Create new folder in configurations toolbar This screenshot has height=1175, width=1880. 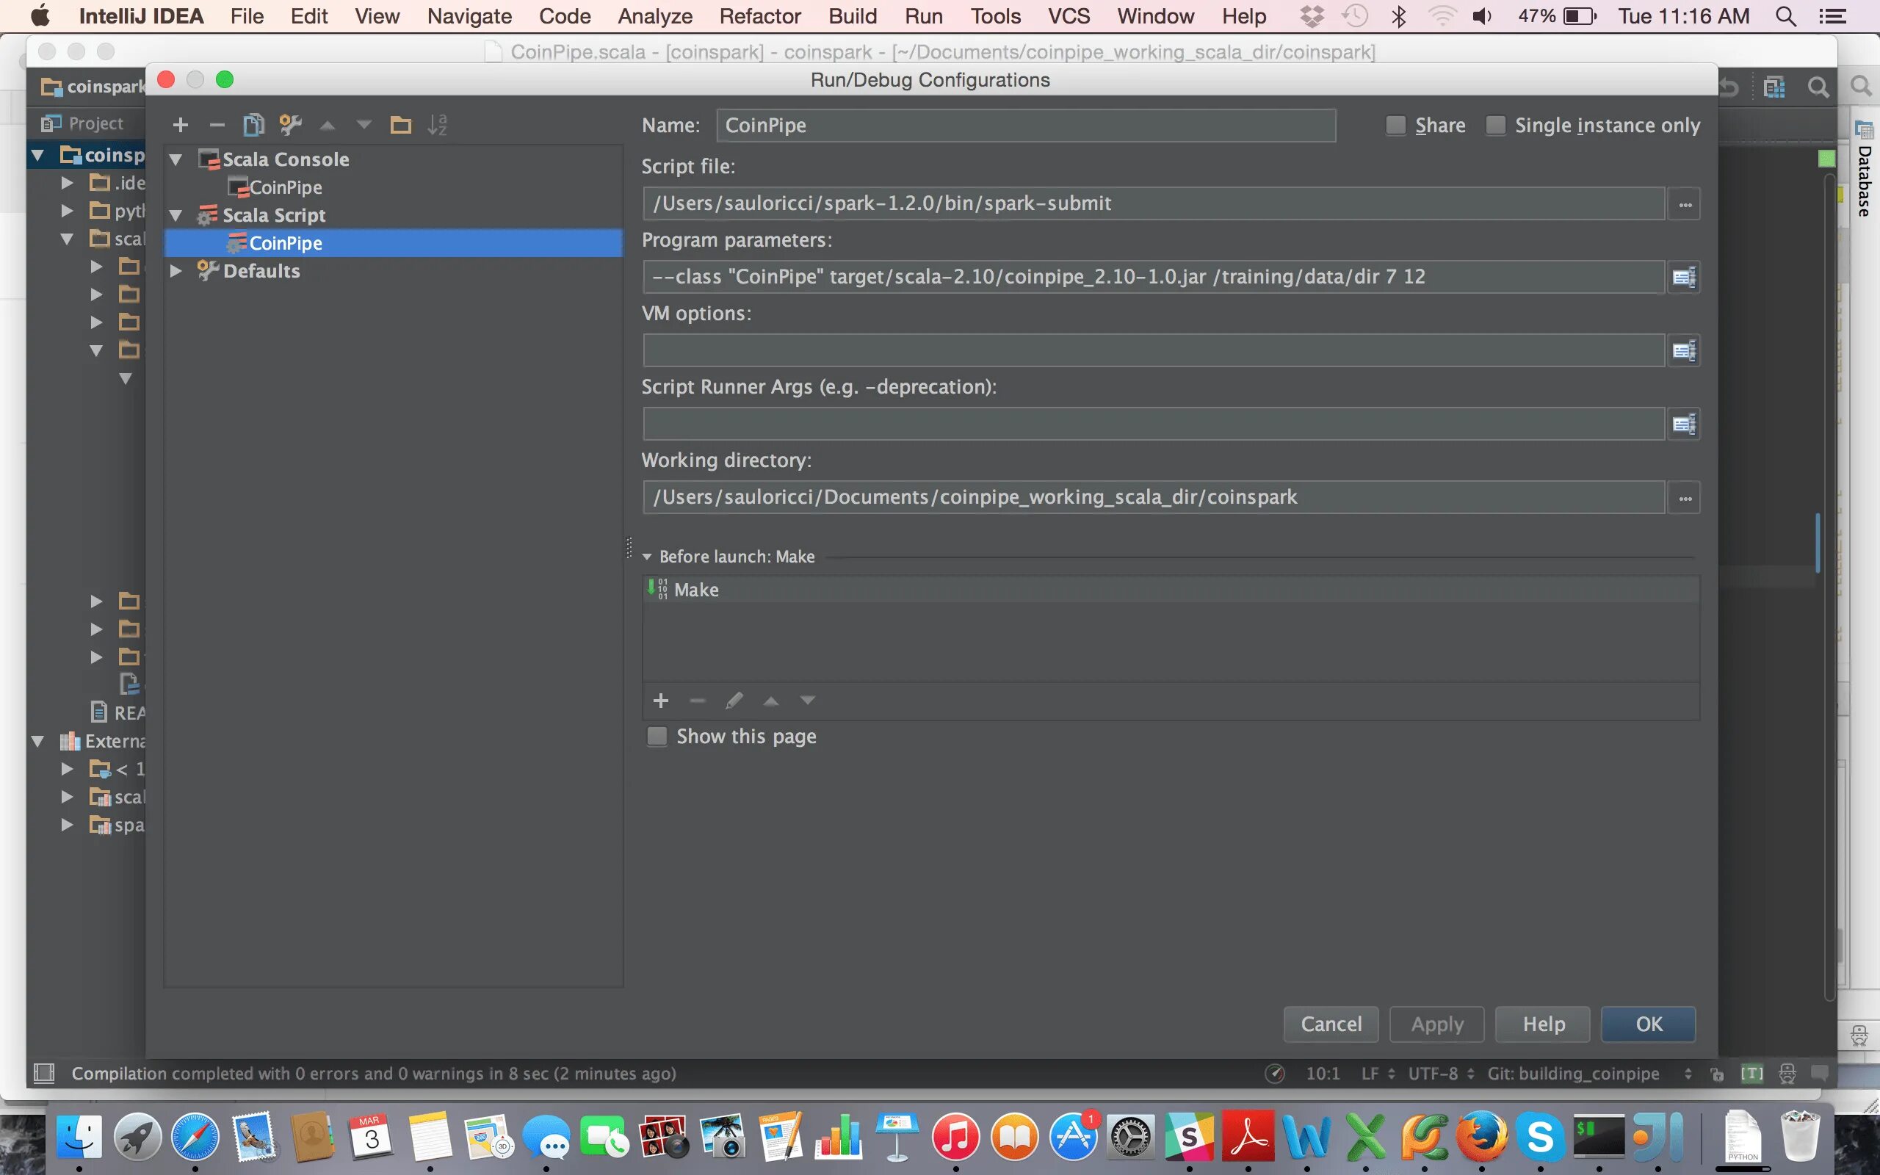coord(400,125)
